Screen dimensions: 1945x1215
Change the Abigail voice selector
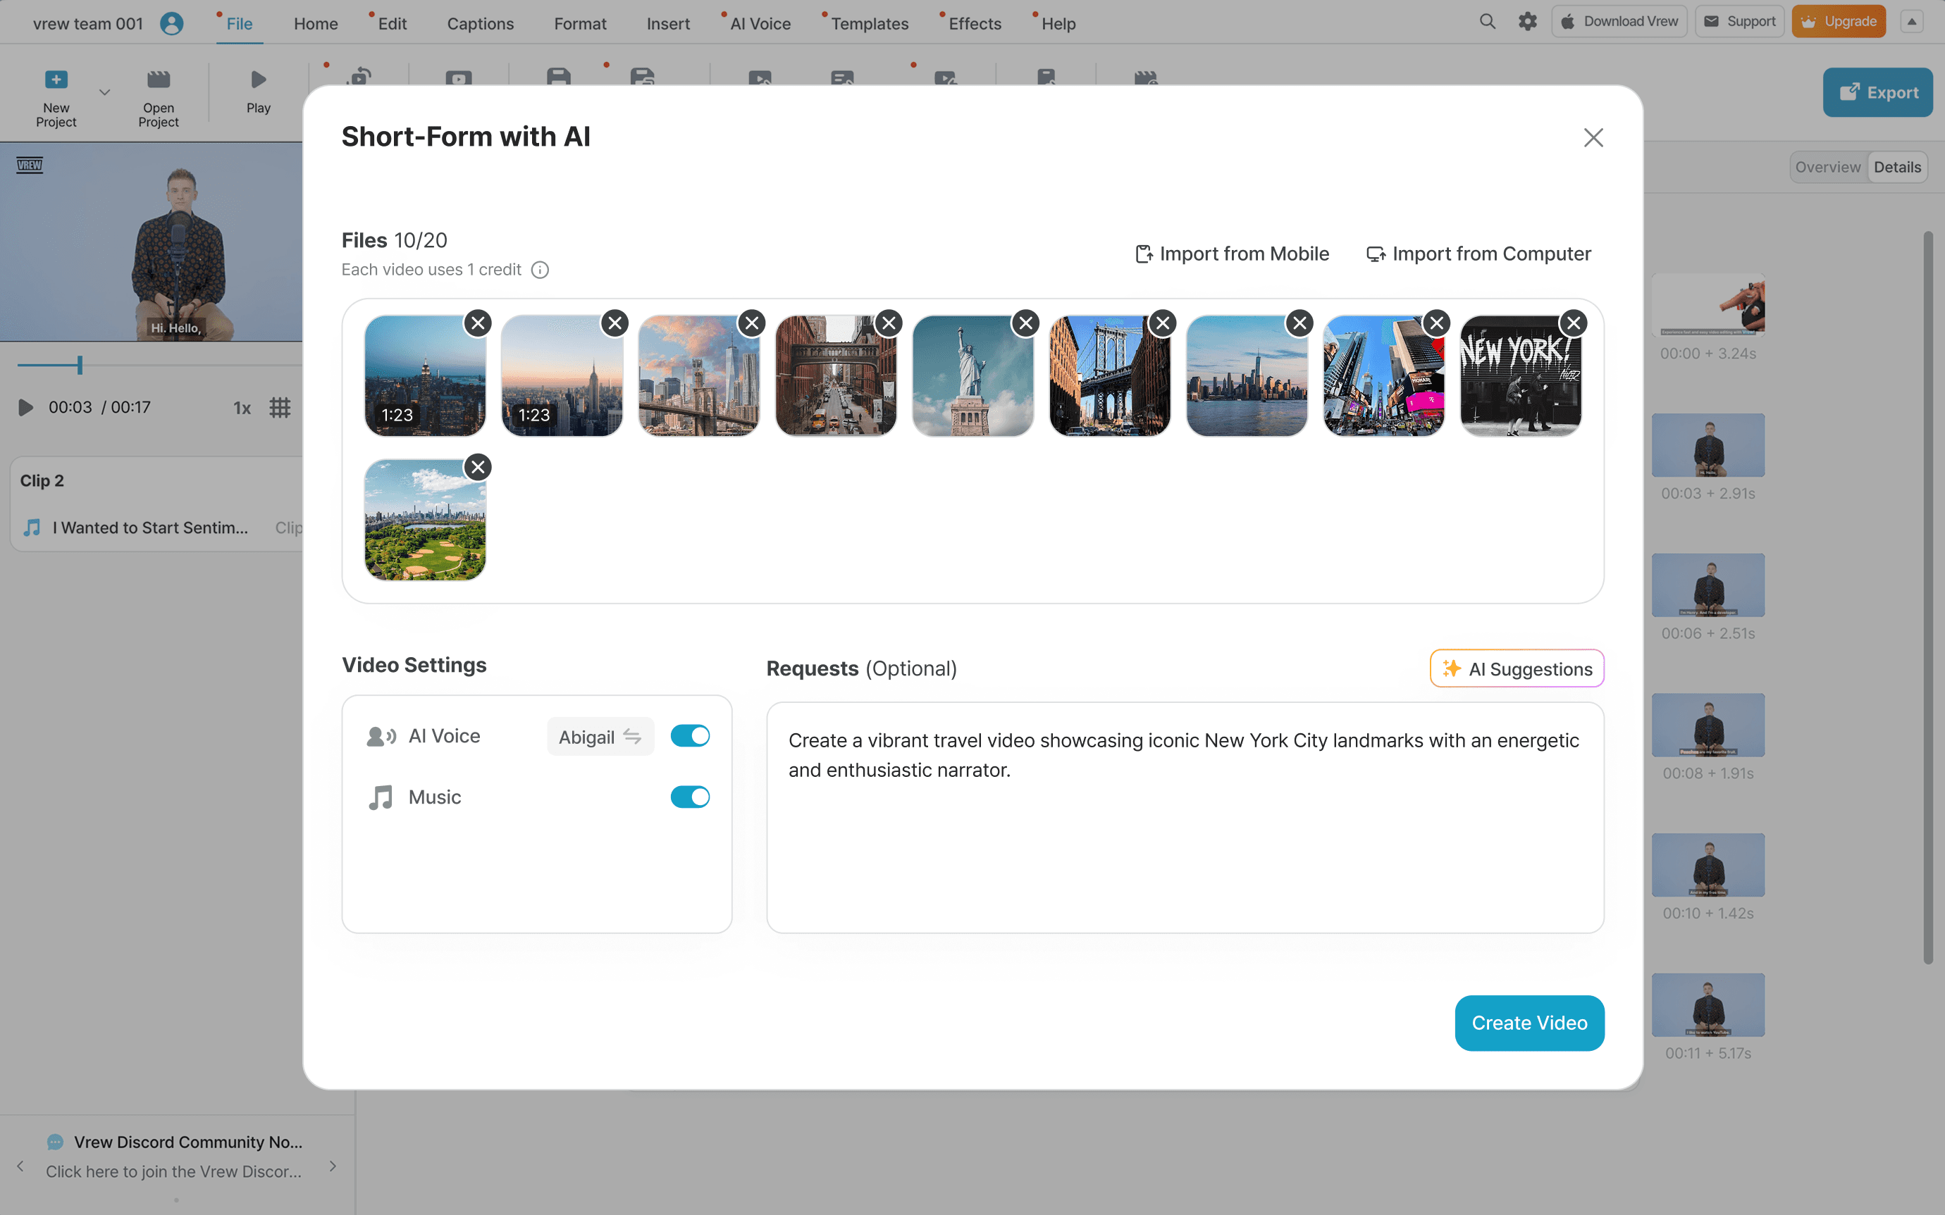600,737
